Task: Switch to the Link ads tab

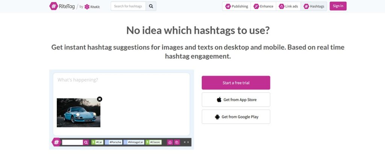Action: [x=288, y=6]
